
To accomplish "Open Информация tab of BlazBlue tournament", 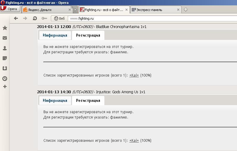I will [55, 35].
